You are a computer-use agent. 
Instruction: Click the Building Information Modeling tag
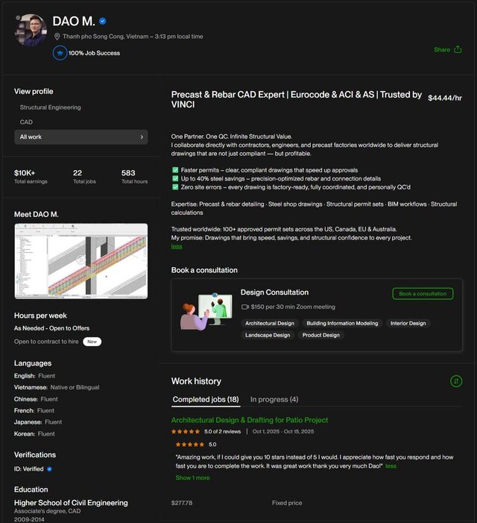(x=342, y=323)
